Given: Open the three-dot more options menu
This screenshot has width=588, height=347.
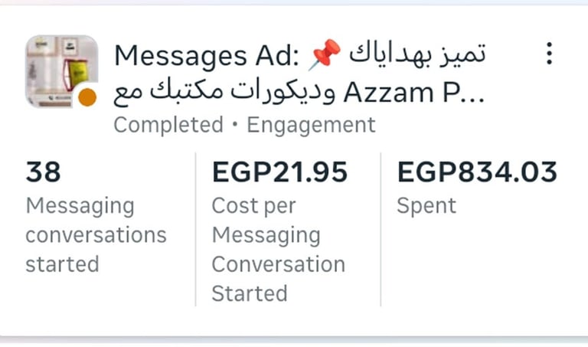Looking at the screenshot, I should 548,54.
